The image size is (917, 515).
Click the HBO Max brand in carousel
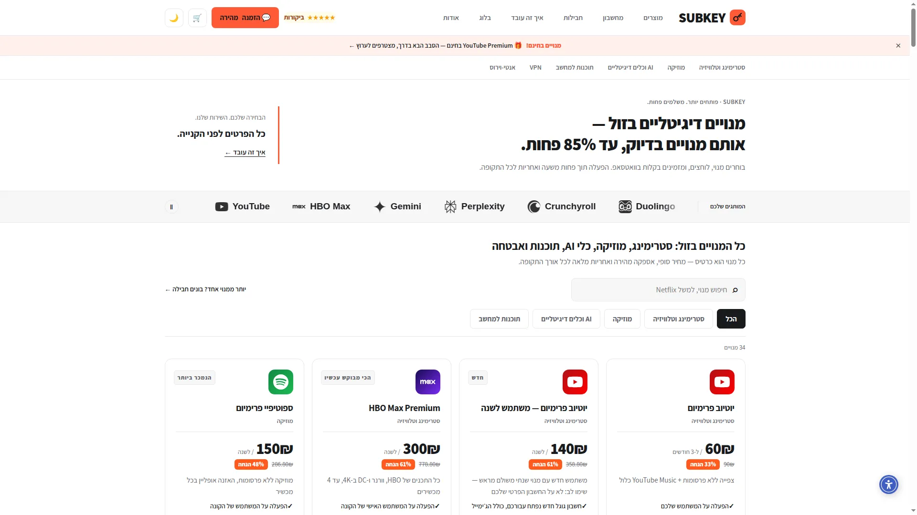[x=321, y=206]
